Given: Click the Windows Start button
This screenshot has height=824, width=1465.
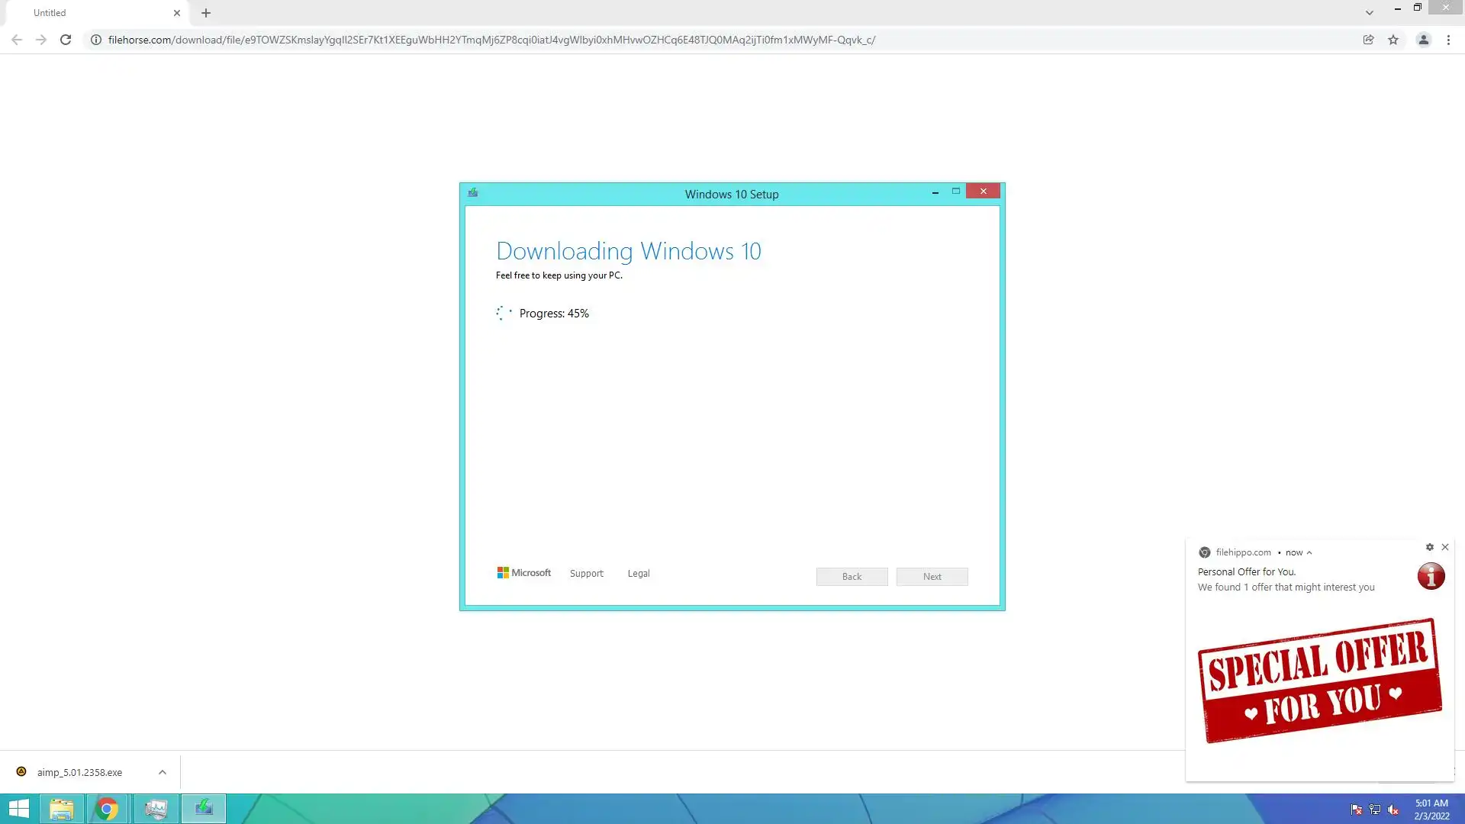Looking at the screenshot, I should click(x=18, y=809).
